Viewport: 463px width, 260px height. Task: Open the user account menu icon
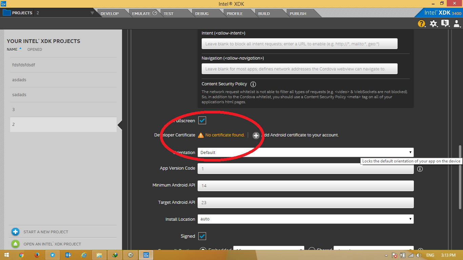coord(457,23)
